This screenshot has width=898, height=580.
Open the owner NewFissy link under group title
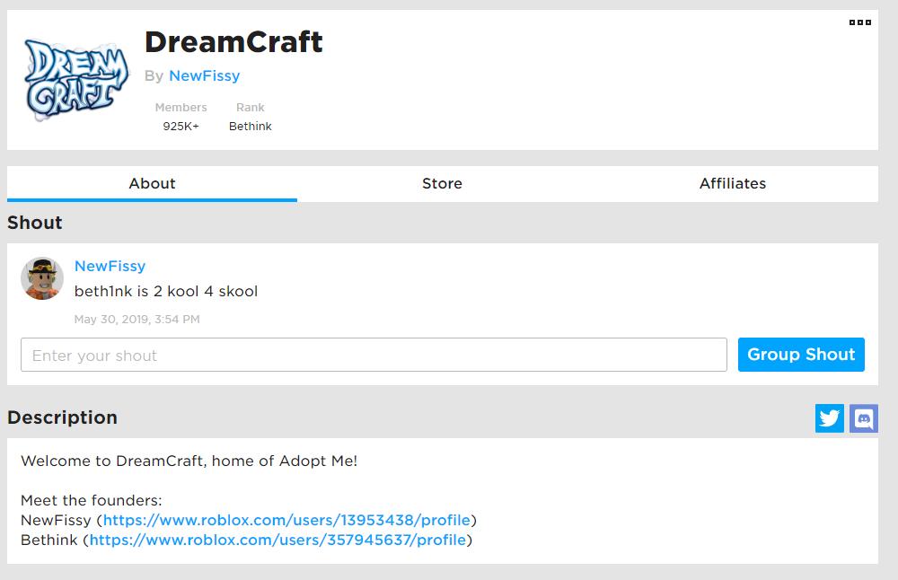(x=204, y=75)
